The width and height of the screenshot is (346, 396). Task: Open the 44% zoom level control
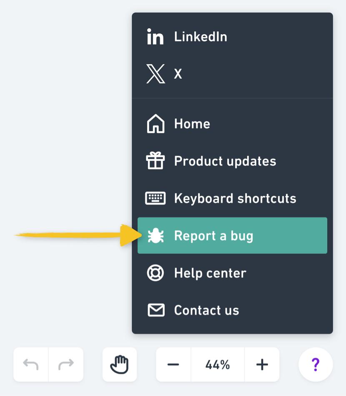218,364
